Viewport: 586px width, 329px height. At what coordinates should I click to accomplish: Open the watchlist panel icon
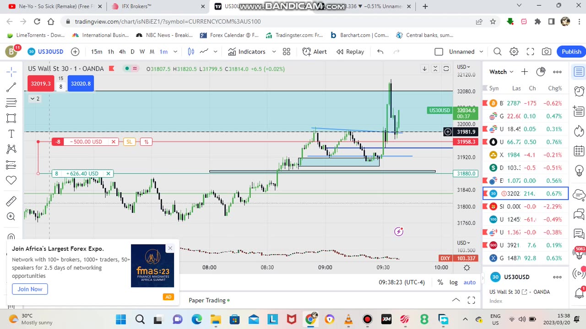(579, 72)
